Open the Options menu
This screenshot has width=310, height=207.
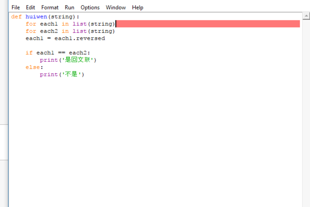tap(90, 8)
